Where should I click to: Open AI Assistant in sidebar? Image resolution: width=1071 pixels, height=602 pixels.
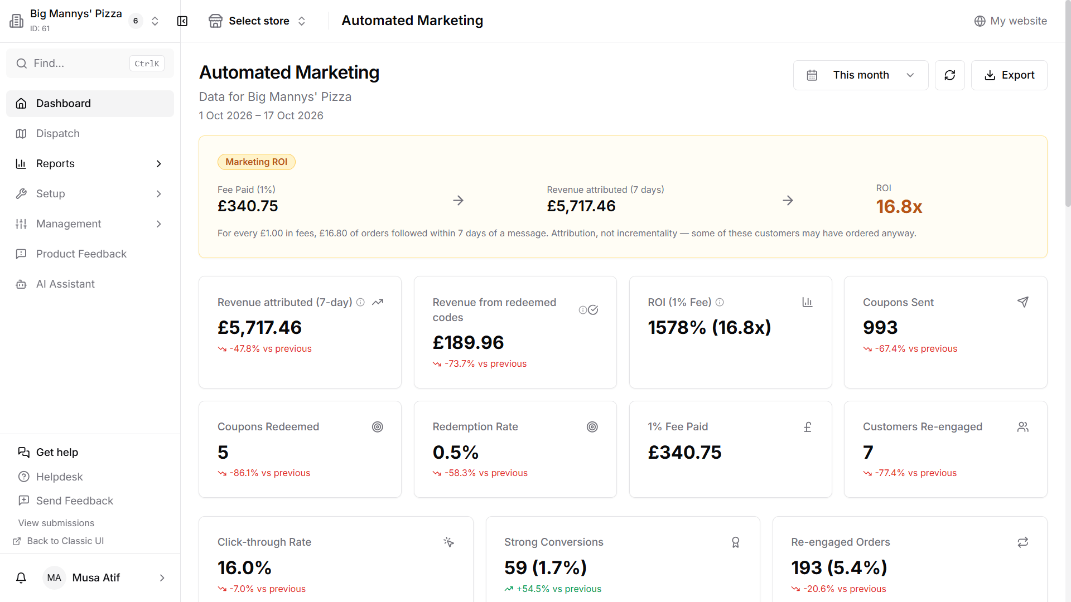90,284
